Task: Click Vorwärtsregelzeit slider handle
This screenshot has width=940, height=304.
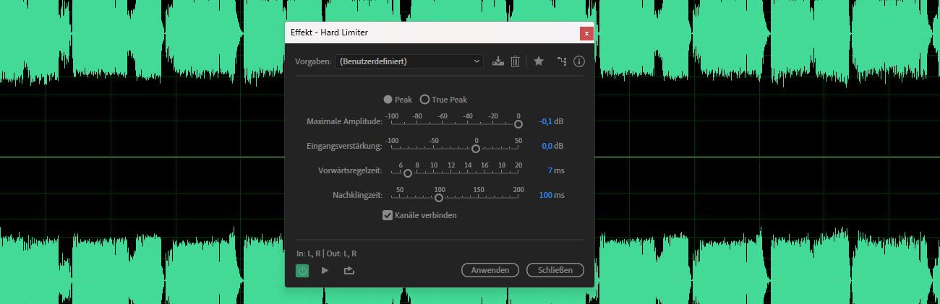Action: coord(408,173)
